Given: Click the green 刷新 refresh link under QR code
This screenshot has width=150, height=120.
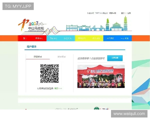Looking at the screenshot, I should 56,88.
